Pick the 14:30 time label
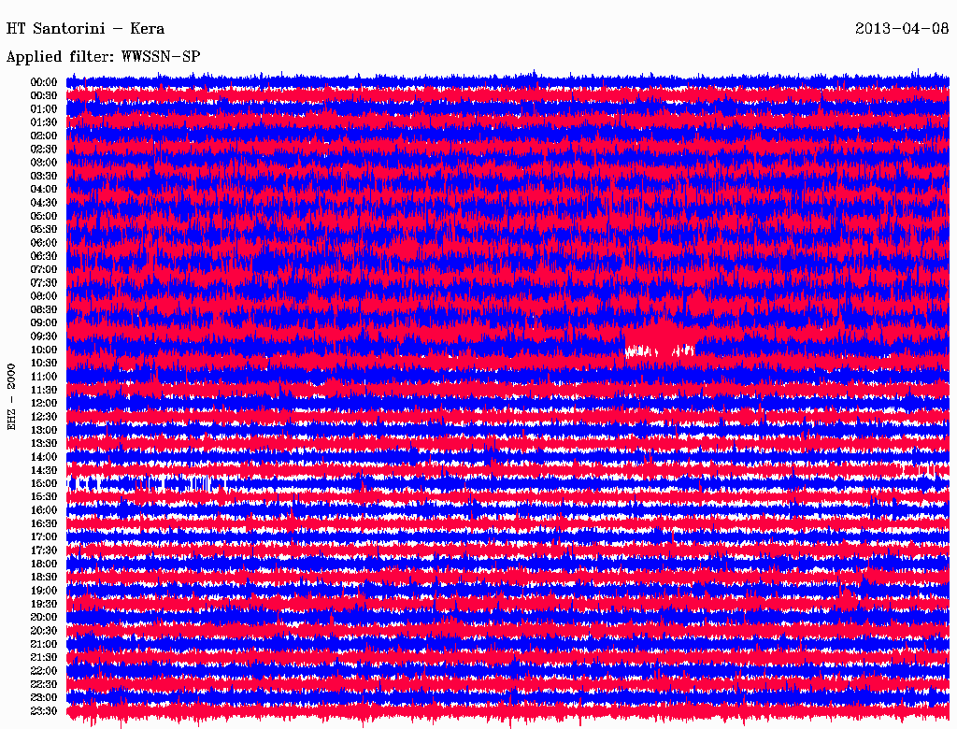The height and width of the screenshot is (729, 957). [x=44, y=470]
